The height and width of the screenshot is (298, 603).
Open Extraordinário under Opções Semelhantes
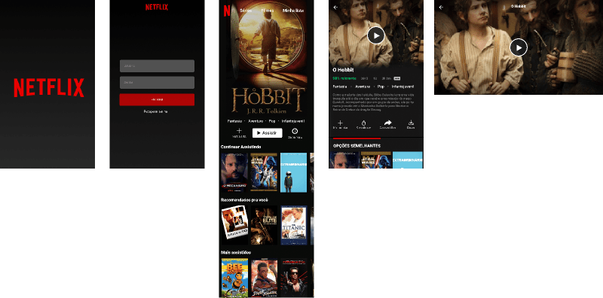407,160
